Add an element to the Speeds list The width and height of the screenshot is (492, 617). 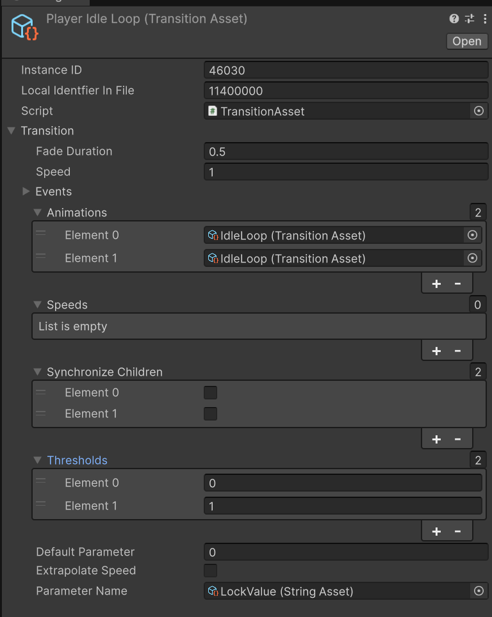[x=436, y=351]
